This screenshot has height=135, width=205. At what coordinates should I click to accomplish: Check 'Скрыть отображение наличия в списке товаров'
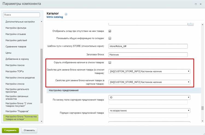click(x=110, y=62)
